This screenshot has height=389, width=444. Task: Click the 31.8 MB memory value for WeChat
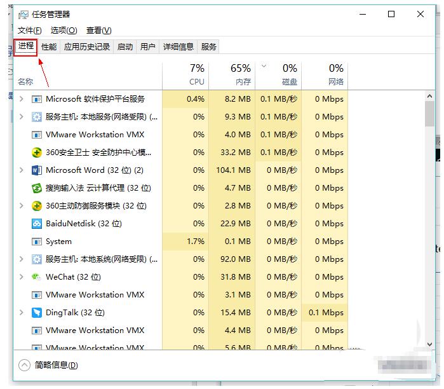tap(236, 277)
